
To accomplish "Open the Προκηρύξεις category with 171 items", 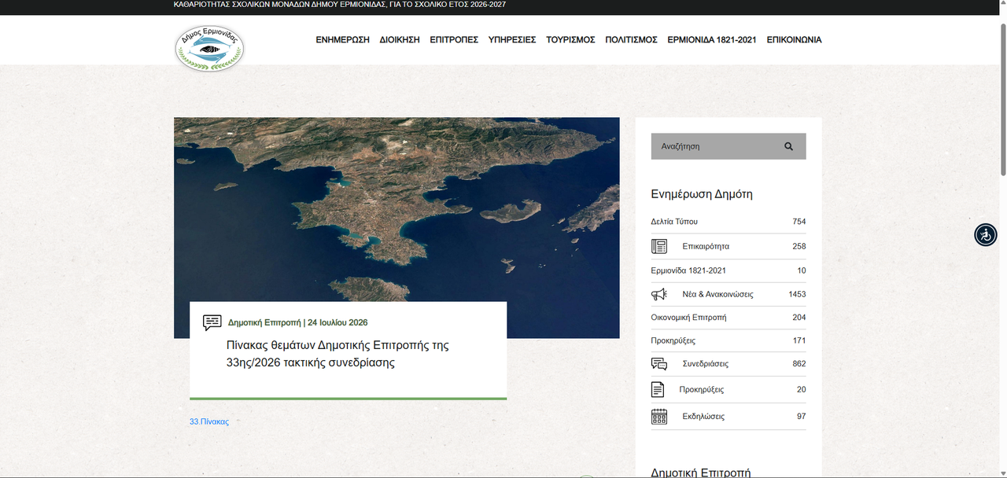I will 673,340.
